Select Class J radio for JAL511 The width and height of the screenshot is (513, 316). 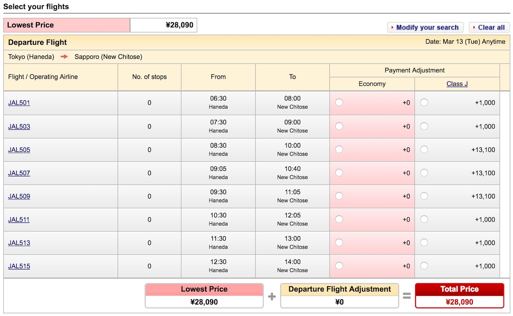point(424,219)
